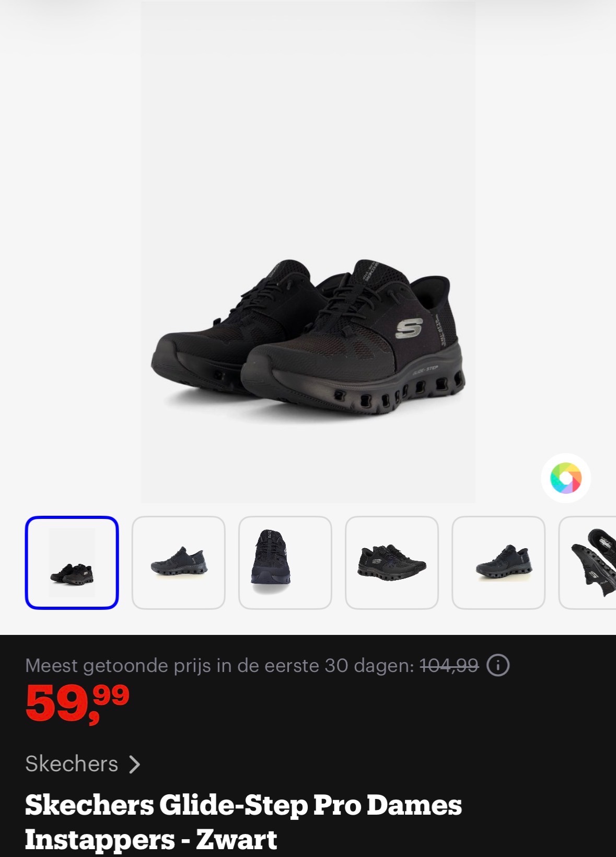
Task: Click the info icon beside 104,99
Action: 498,666
